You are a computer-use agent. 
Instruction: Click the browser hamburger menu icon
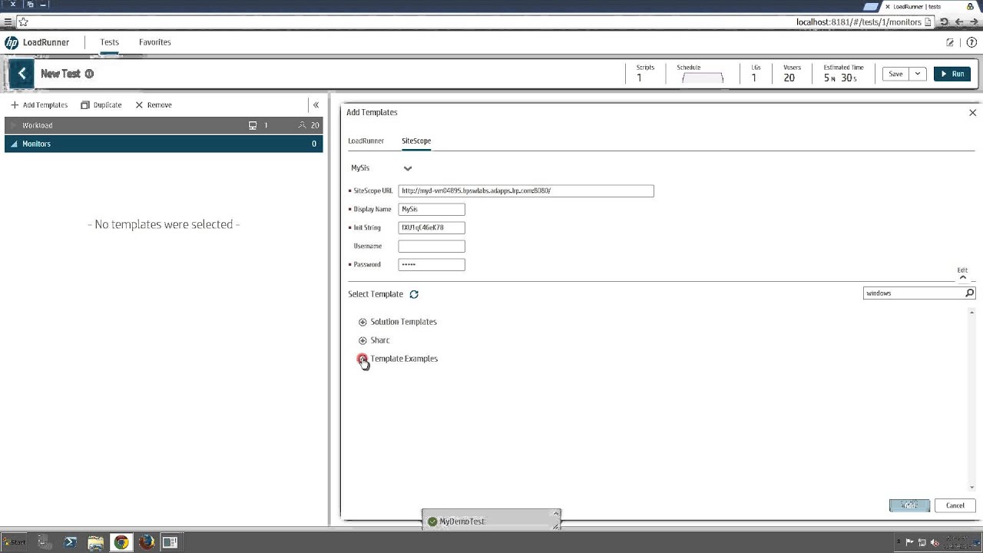pyautogui.click(x=8, y=22)
